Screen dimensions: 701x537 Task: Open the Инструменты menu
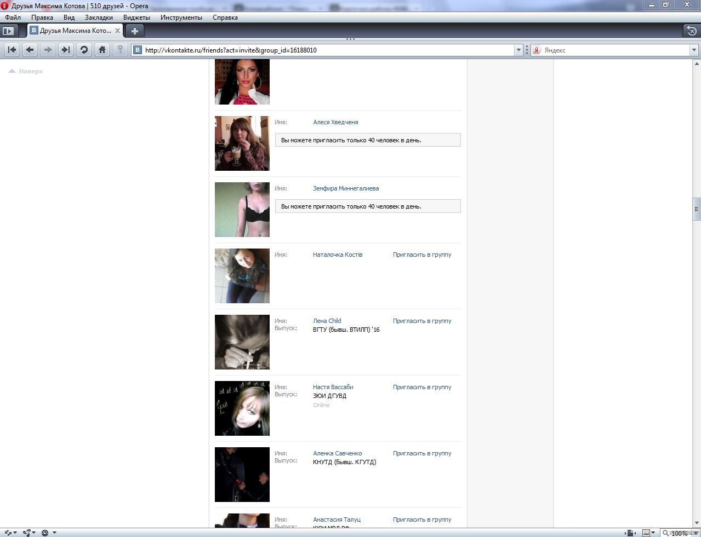181,18
